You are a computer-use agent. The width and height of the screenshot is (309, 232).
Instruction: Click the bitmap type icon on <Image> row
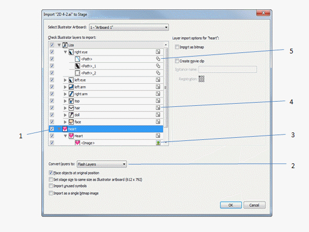pyautogui.click(x=158, y=142)
